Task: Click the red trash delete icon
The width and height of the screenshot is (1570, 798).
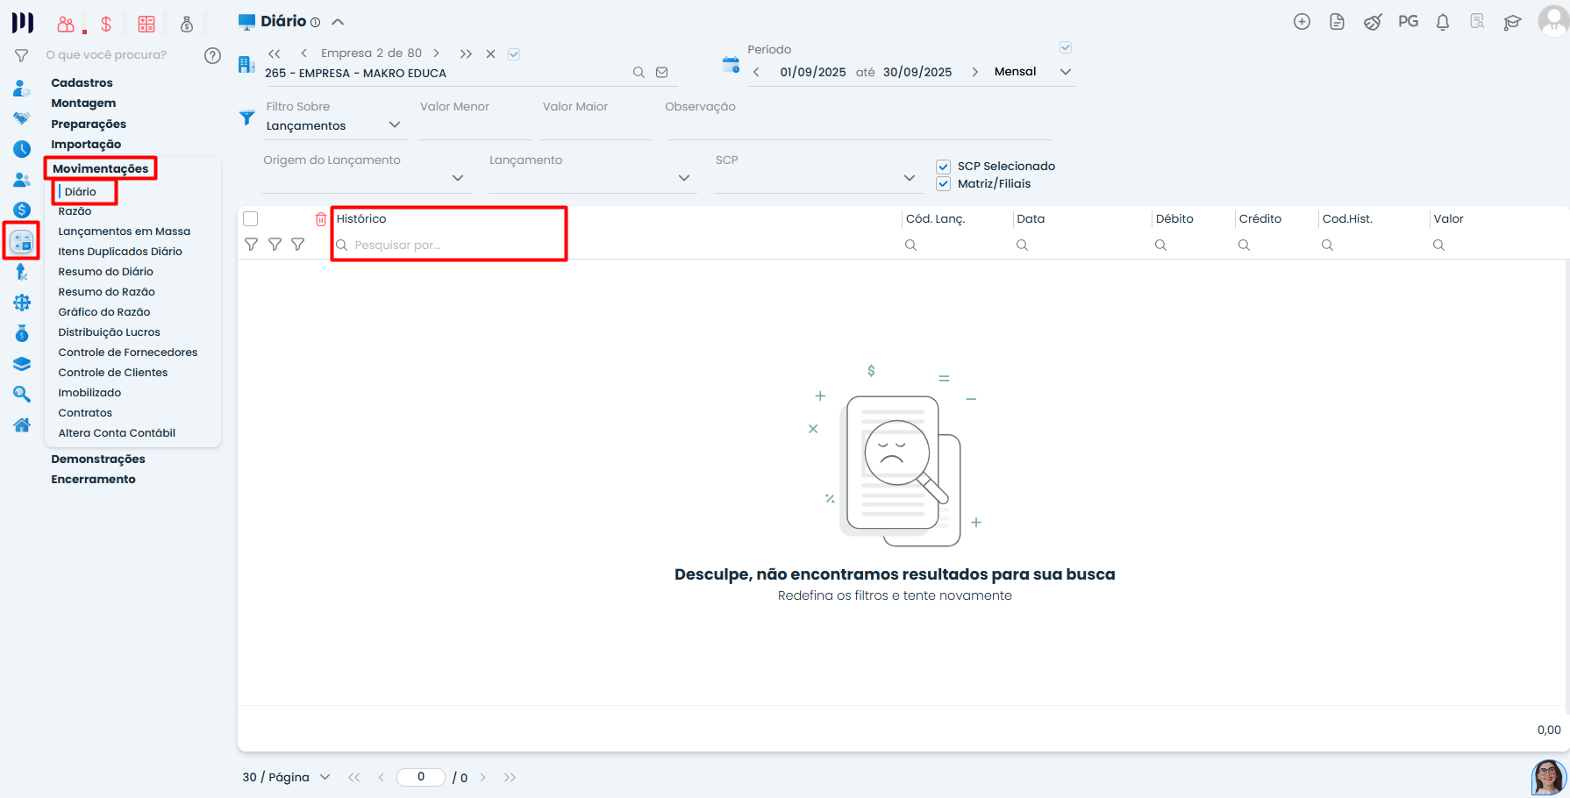Action: click(x=321, y=219)
